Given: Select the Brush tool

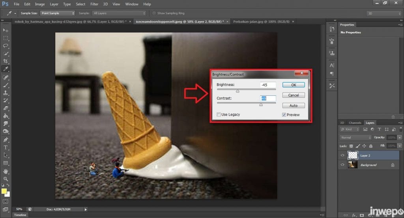Looking at the screenshot, I should pyautogui.click(x=6, y=85).
